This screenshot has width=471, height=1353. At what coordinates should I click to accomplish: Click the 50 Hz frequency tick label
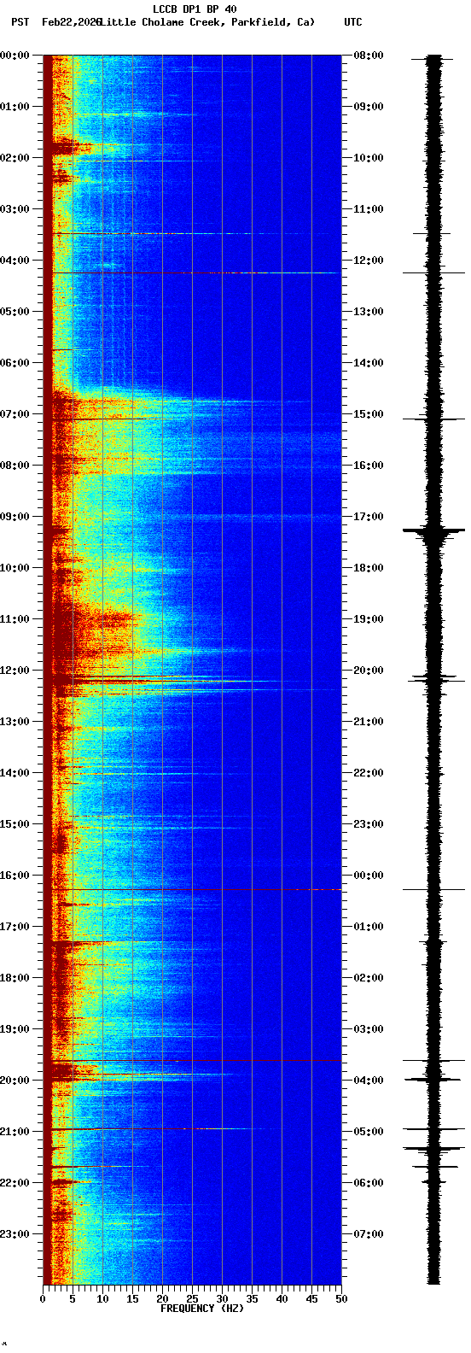tap(341, 1299)
